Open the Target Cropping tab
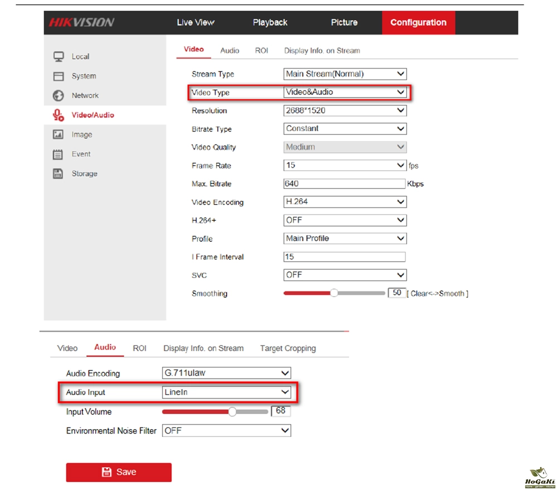The width and height of the screenshot is (557, 496). 287,348
